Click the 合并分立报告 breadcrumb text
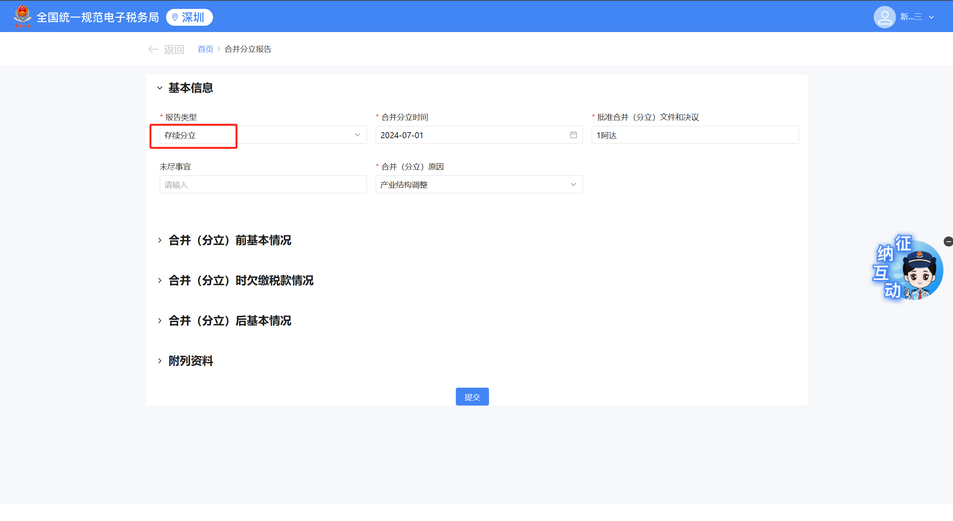The width and height of the screenshot is (953, 521). [x=248, y=49]
